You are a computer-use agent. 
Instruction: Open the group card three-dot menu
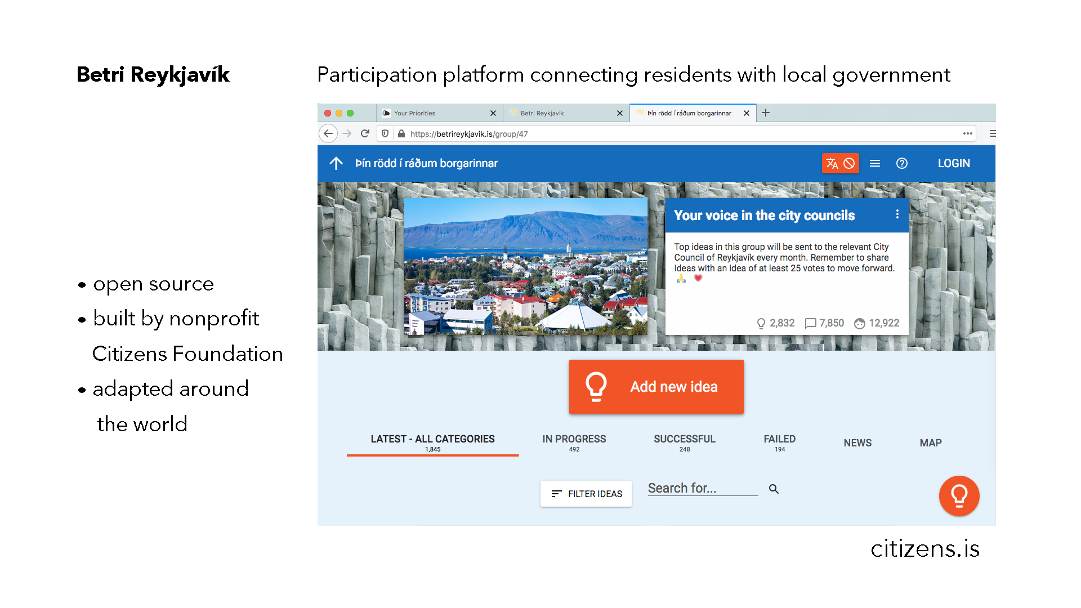(x=897, y=214)
